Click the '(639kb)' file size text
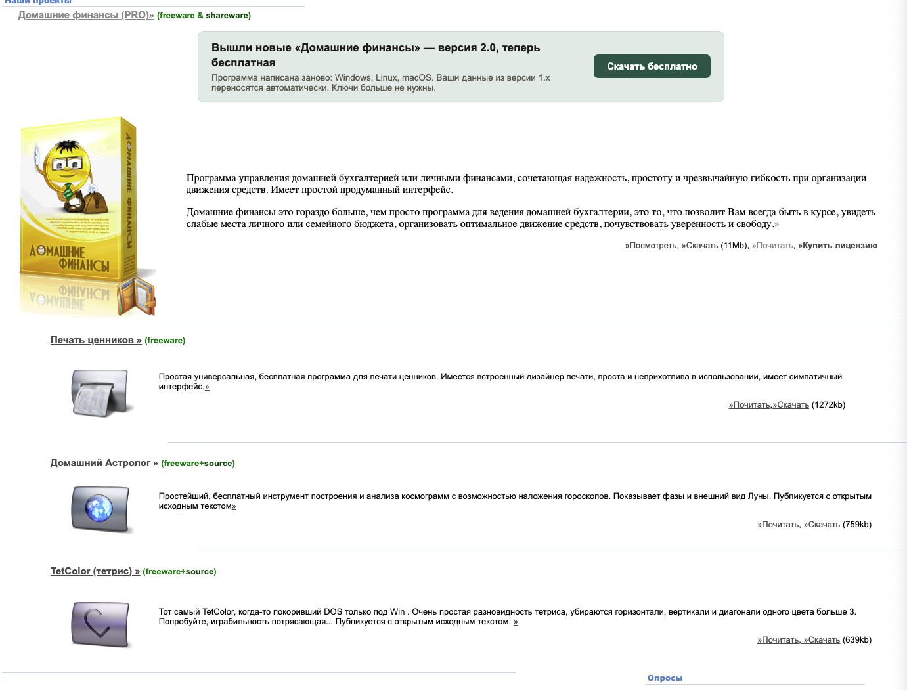This screenshot has width=907, height=690. [857, 640]
